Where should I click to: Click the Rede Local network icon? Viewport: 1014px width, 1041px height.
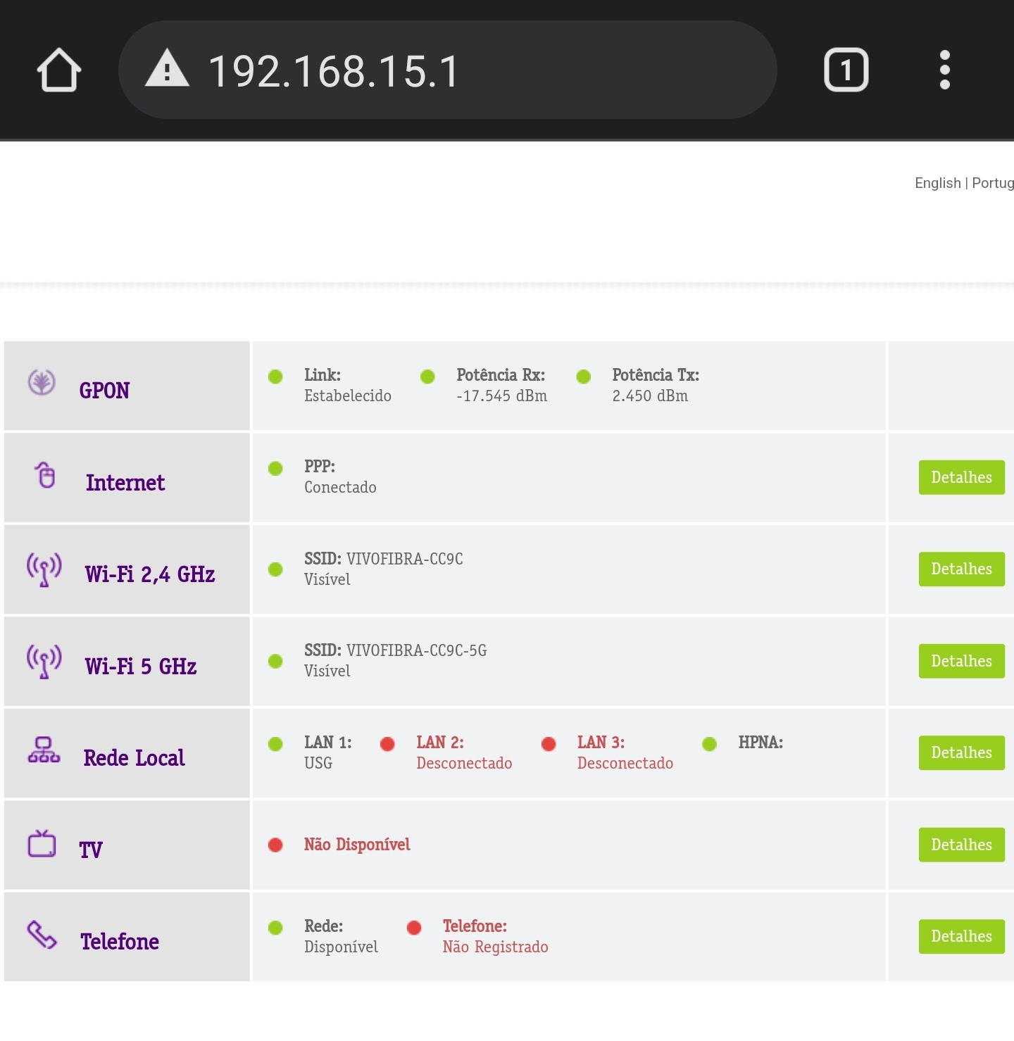[x=44, y=750]
